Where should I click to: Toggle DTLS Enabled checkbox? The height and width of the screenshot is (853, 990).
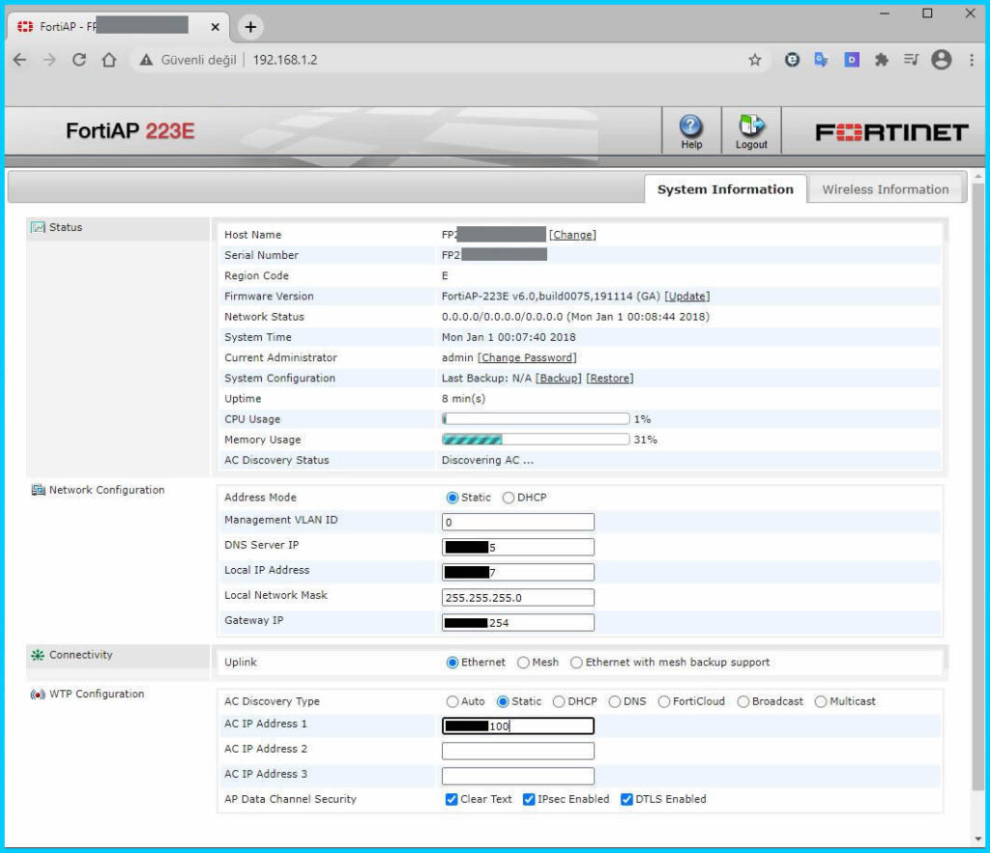point(626,799)
